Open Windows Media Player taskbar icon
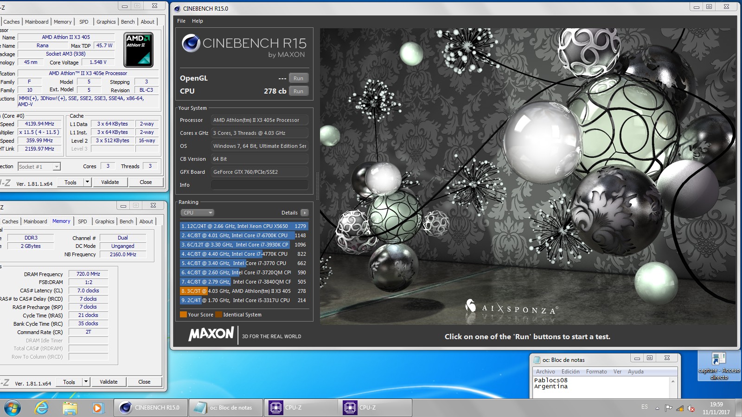This screenshot has width=742, height=417. pyautogui.click(x=97, y=408)
